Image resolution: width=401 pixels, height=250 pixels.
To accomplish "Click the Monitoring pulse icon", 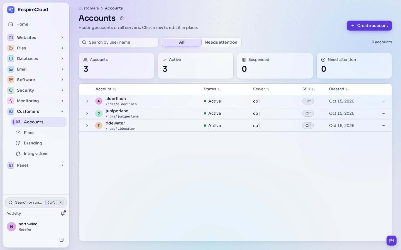I will [x=11, y=101].
